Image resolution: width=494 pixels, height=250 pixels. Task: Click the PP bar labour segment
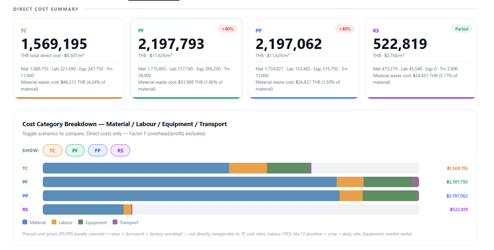(351, 196)
